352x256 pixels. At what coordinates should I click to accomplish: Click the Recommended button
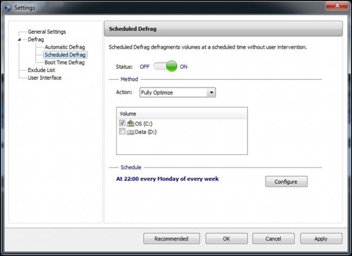172,239
